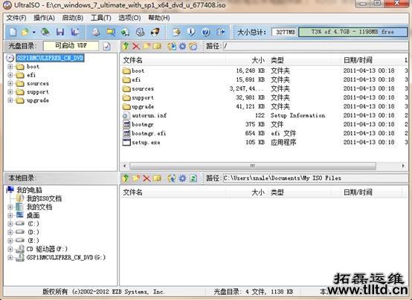
Task: Expand the CD 驱动器(F:) node
Action: pyautogui.click(x=10, y=249)
